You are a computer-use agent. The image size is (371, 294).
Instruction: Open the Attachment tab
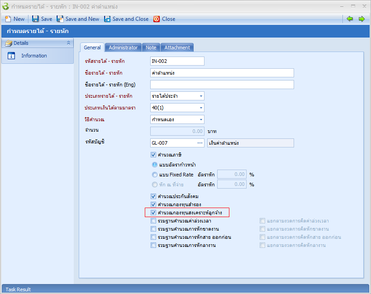(x=177, y=47)
